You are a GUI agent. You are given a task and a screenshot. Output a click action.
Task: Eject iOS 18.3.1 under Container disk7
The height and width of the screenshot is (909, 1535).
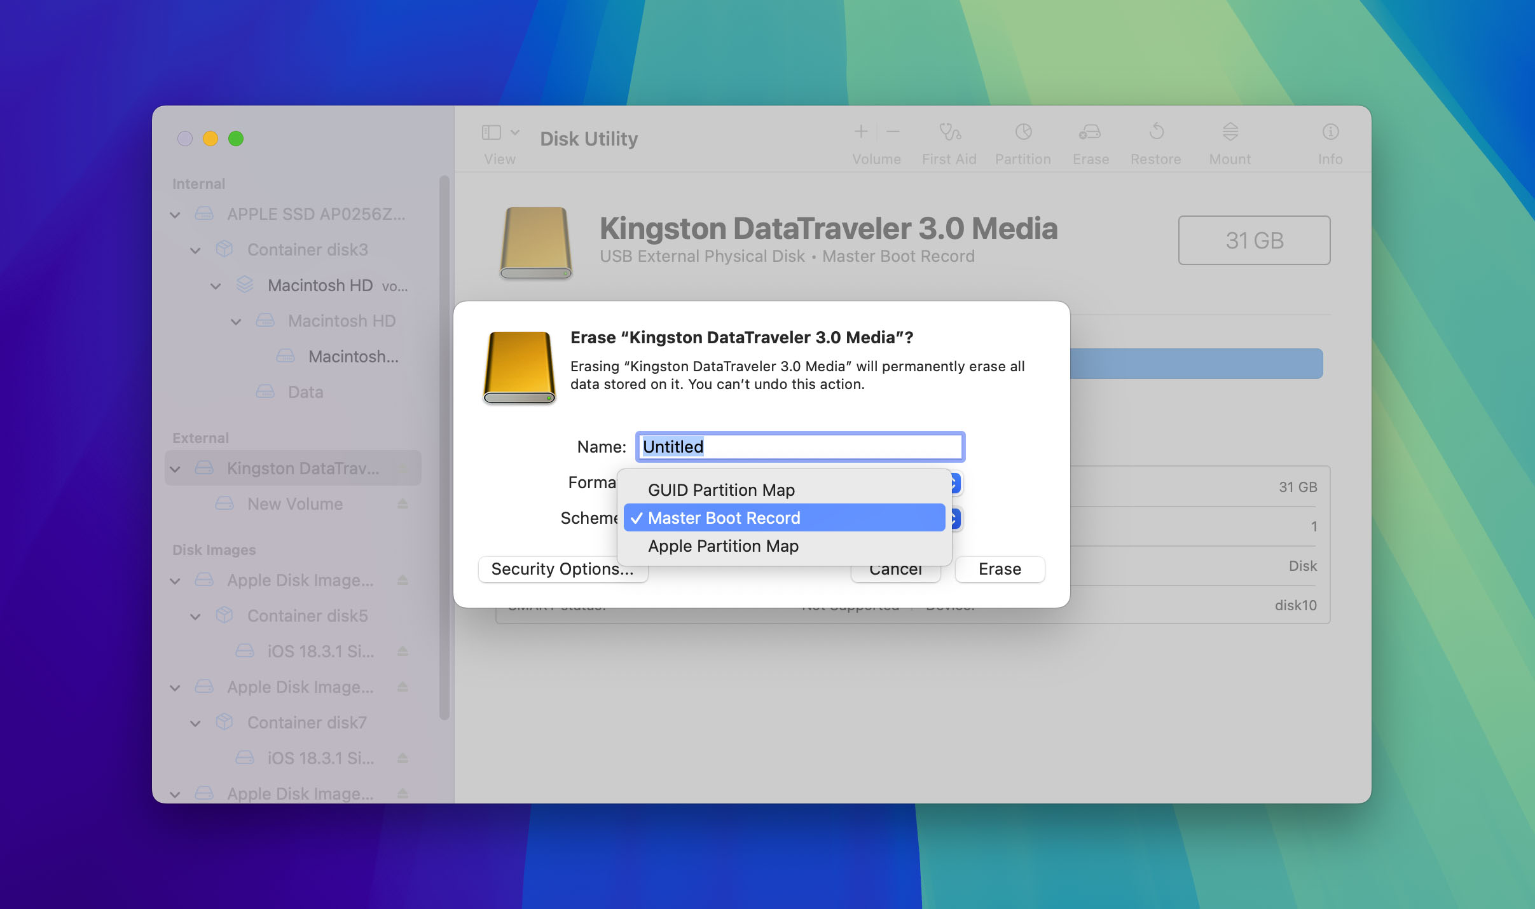[403, 758]
